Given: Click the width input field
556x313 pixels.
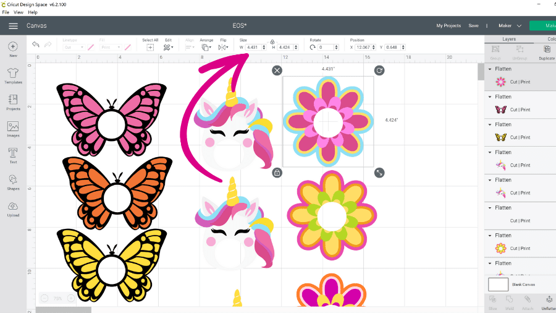Looking at the screenshot, I should tap(253, 47).
